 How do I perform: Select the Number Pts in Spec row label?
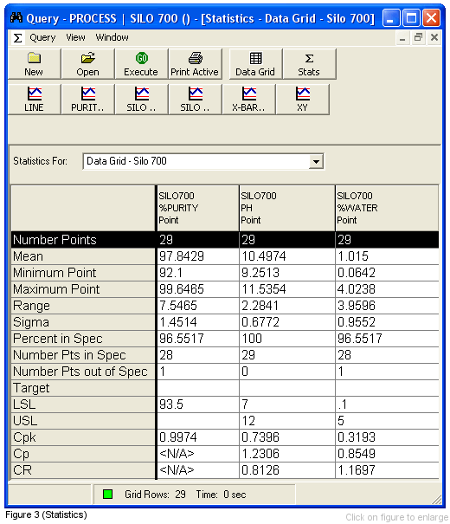click(x=83, y=355)
